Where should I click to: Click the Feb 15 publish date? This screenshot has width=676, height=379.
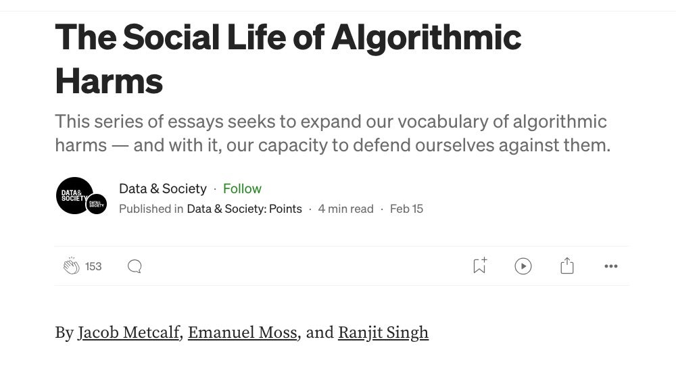pos(406,209)
